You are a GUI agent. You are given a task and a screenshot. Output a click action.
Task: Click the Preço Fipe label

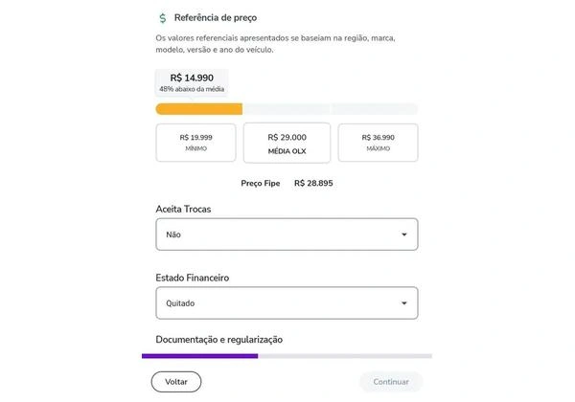click(261, 183)
